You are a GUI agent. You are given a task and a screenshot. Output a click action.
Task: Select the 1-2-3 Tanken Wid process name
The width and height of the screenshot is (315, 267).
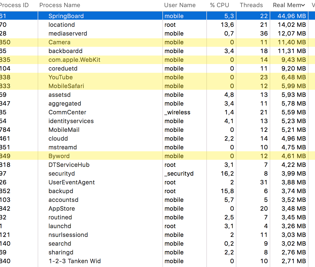click(75, 261)
